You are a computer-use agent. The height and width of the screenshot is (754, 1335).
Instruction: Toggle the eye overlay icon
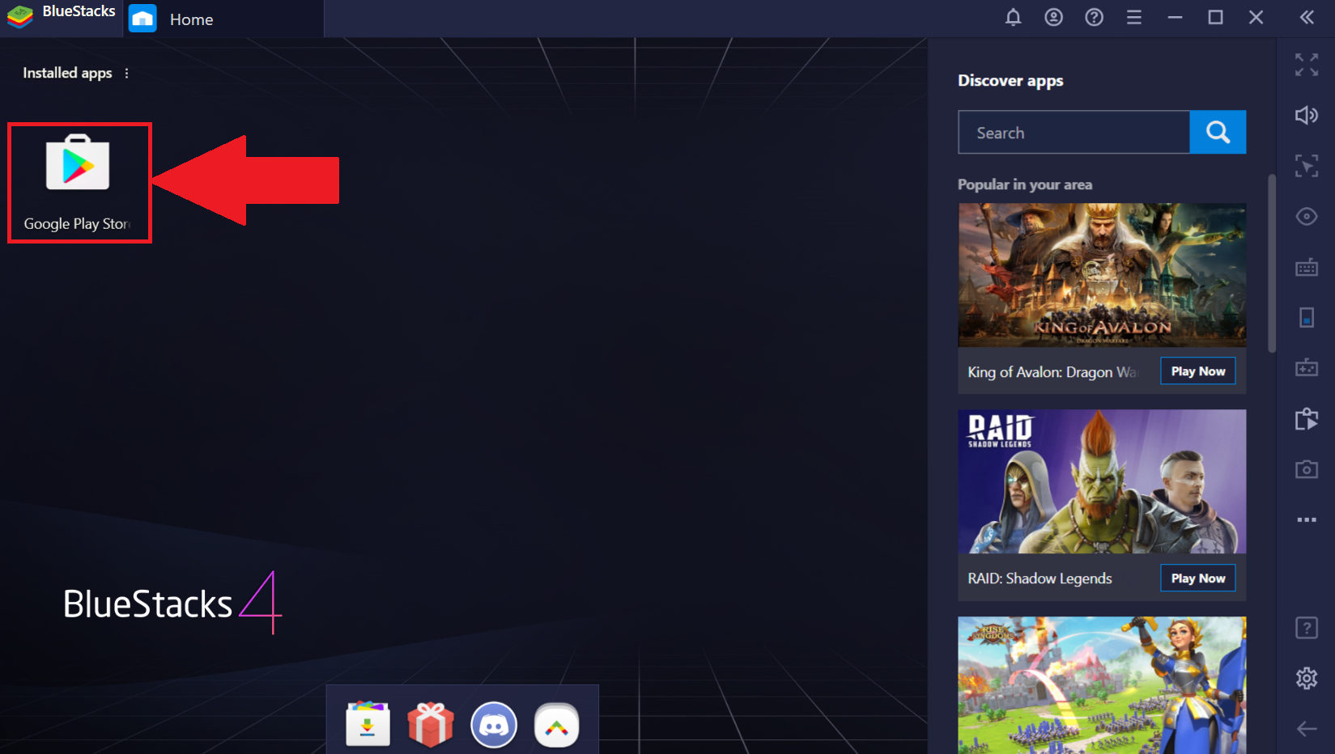1307,216
